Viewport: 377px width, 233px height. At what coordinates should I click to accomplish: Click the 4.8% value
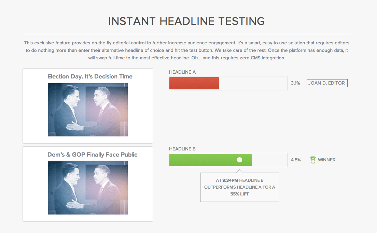click(x=296, y=160)
